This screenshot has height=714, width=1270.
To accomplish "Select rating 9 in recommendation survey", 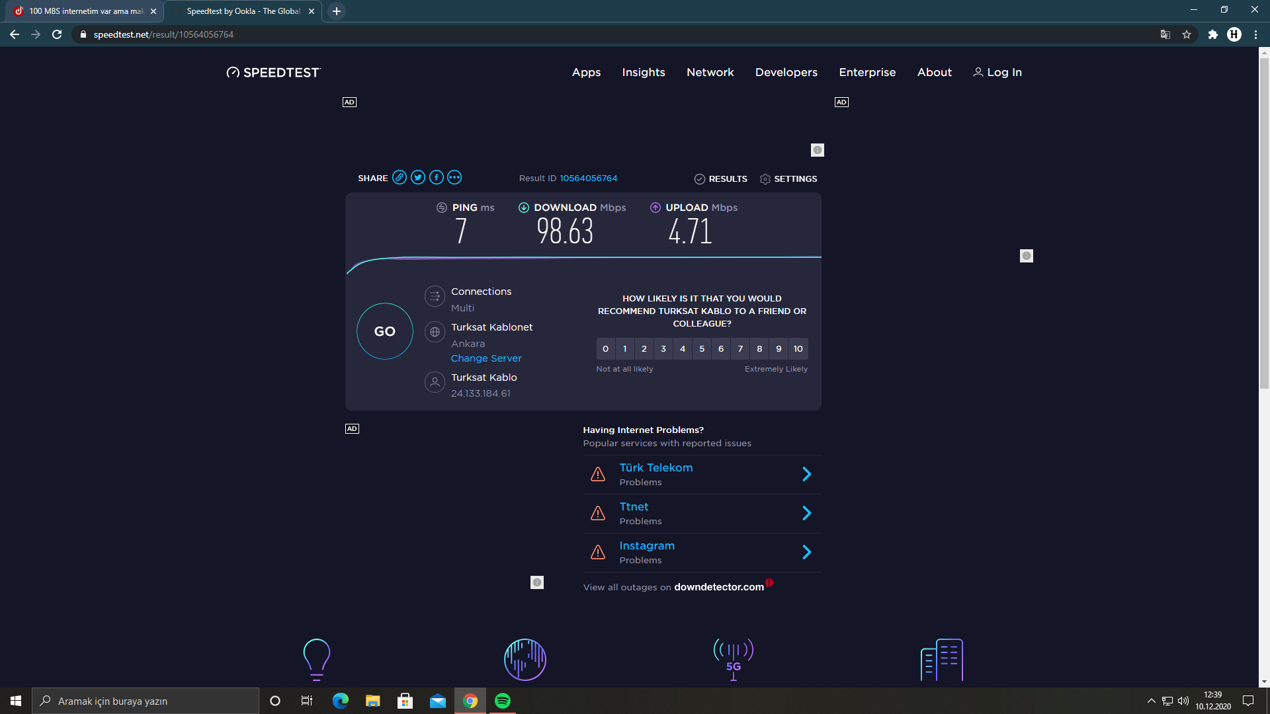I will (779, 349).
